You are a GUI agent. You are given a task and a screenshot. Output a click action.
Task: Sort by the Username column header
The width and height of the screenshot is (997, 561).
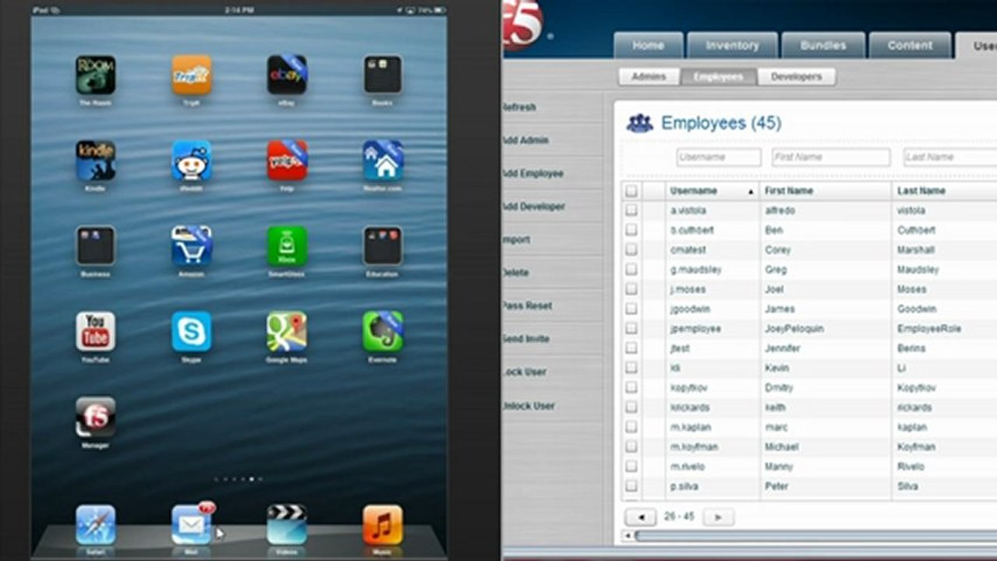click(x=712, y=191)
